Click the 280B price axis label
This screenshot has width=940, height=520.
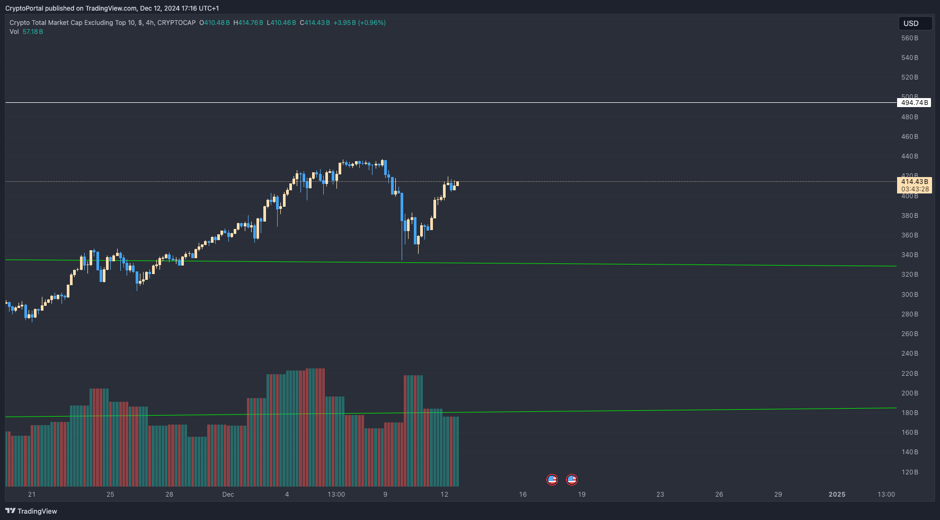click(x=910, y=314)
